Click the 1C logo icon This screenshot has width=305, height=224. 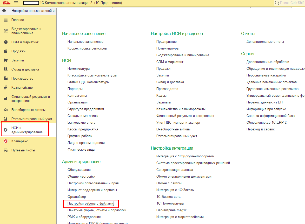pos(6,3)
